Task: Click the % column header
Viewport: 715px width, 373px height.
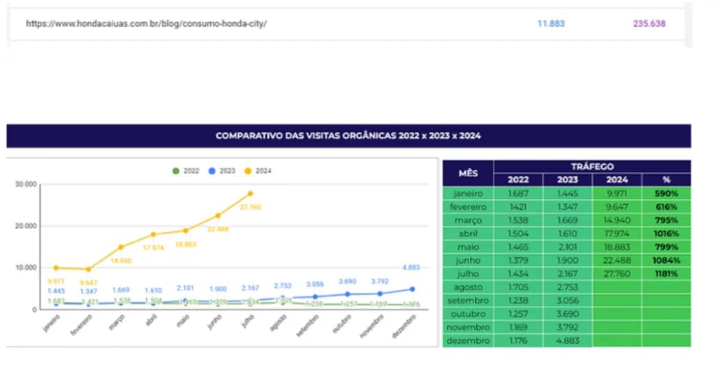Action: click(666, 180)
